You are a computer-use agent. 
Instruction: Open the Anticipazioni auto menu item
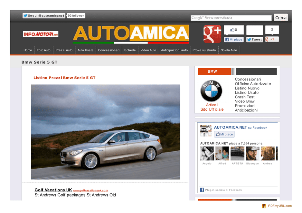pyautogui.click(x=174, y=50)
